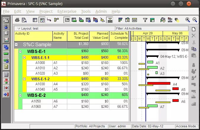Image resolution: width=200 pixels, height=130 pixels.
Task: Open the Layout: test options dropdown
Action: point(19,28)
